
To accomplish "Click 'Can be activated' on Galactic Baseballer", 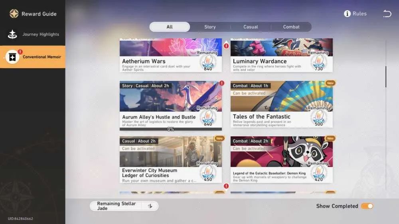I will tap(249, 149).
